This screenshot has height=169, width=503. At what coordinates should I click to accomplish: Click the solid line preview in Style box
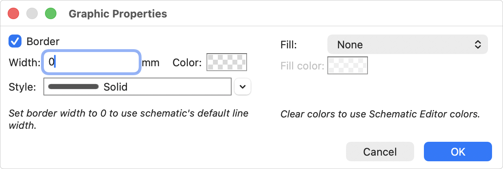73,87
